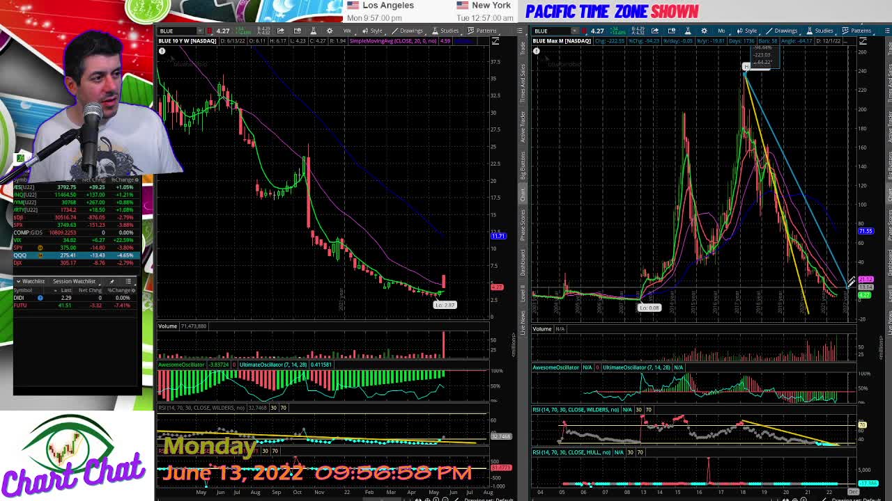Select the VIX watchlist row
The image size is (892, 501).
tap(77, 240)
